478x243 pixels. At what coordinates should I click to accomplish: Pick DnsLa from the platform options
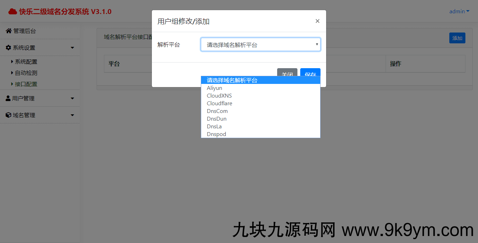[214, 127]
